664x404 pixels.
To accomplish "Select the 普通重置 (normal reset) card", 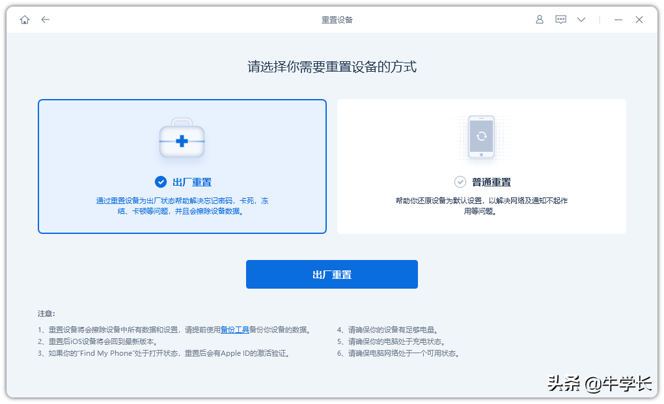I will (x=481, y=166).
